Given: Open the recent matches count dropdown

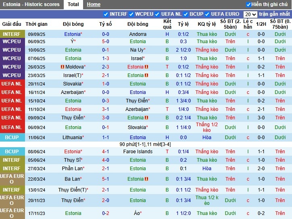Looking at the screenshot, I should 250,15.
